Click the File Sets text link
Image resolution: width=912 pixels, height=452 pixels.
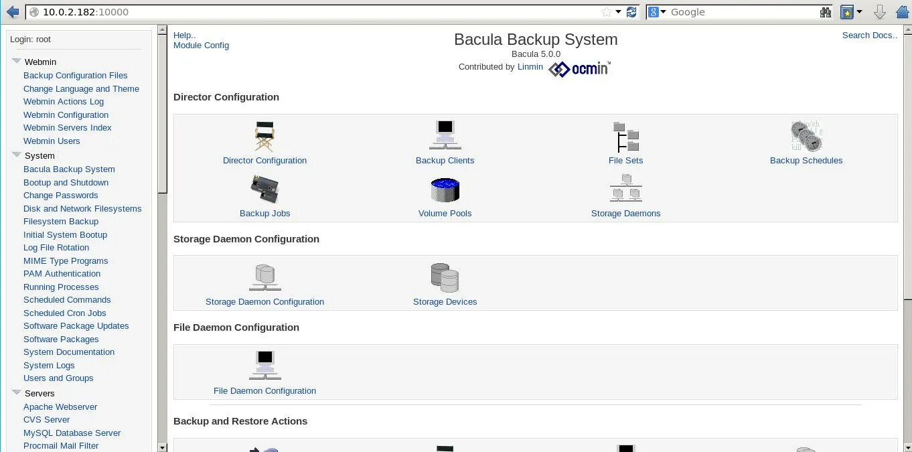tap(626, 161)
